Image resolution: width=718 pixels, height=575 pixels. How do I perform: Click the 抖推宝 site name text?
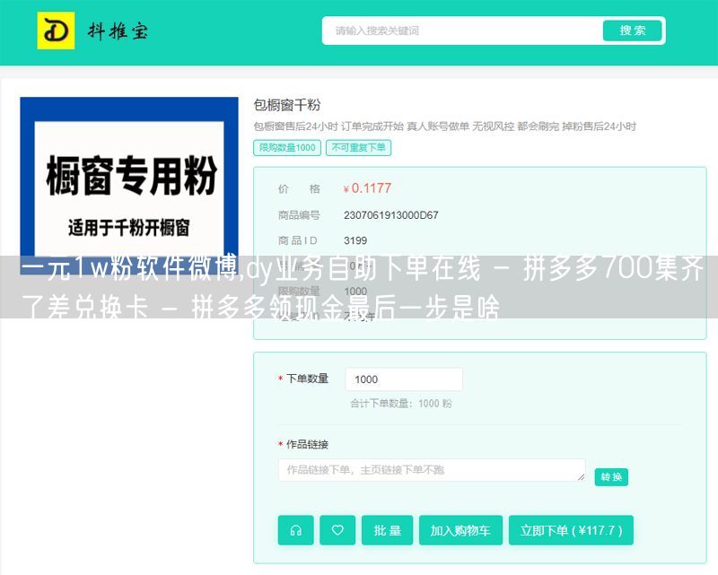[x=118, y=31]
